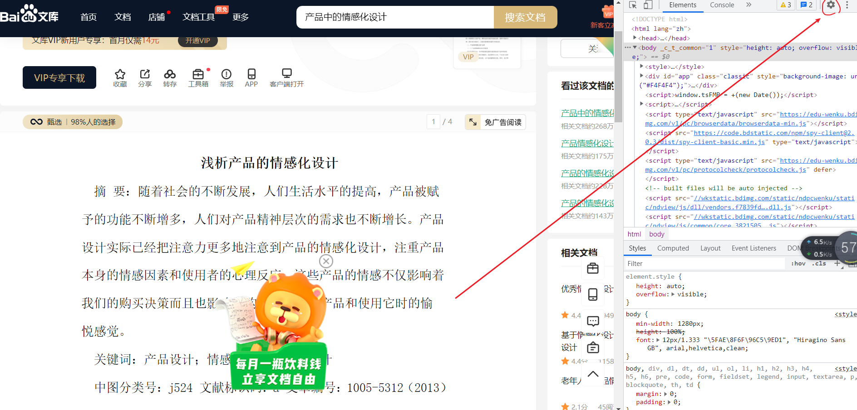
Task: Click the floating sidebar chat feedback icon
Action: [x=593, y=321]
